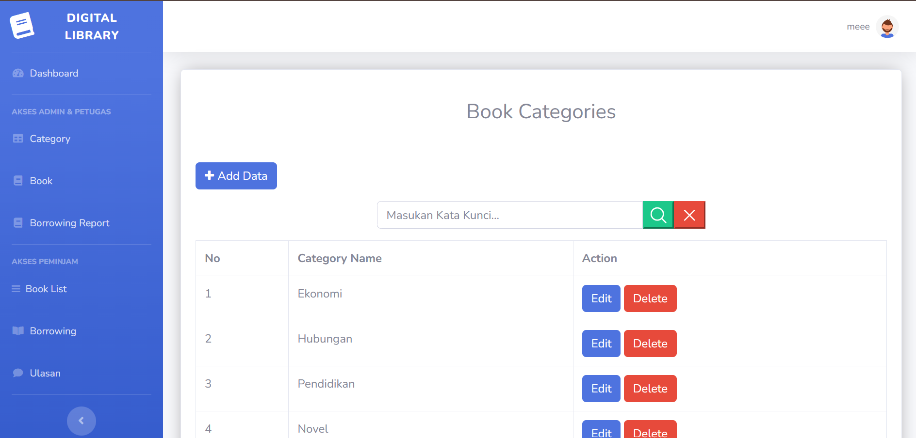Open the Dashboard from the sidebar
The width and height of the screenshot is (916, 438).
[54, 73]
